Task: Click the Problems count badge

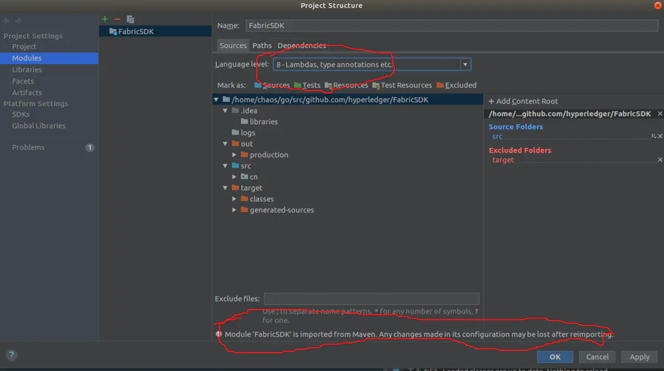Action: pos(90,148)
